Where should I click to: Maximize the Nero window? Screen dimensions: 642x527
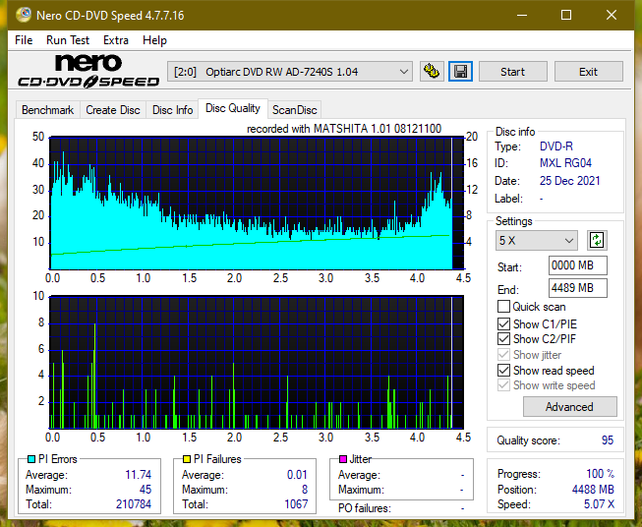click(566, 15)
